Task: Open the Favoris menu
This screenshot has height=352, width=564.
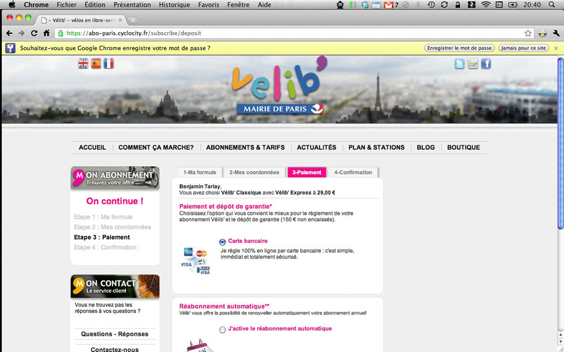Action: pos(209,5)
